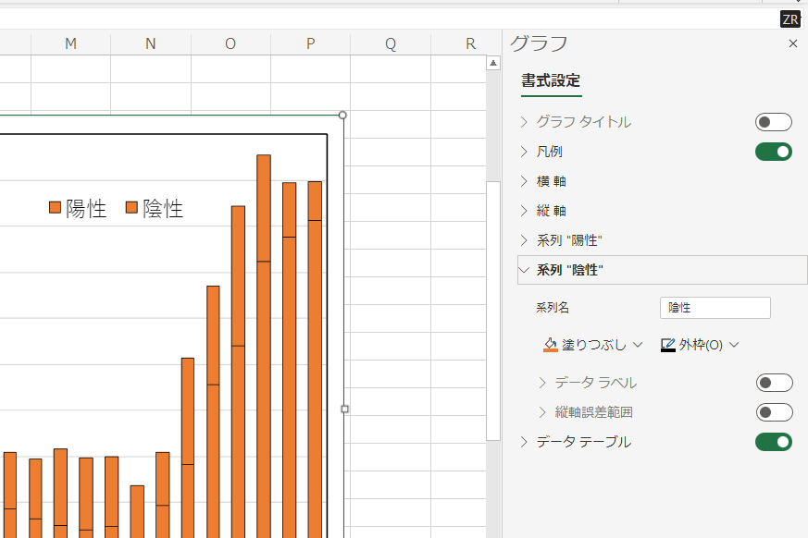Select column Q header

click(x=391, y=43)
